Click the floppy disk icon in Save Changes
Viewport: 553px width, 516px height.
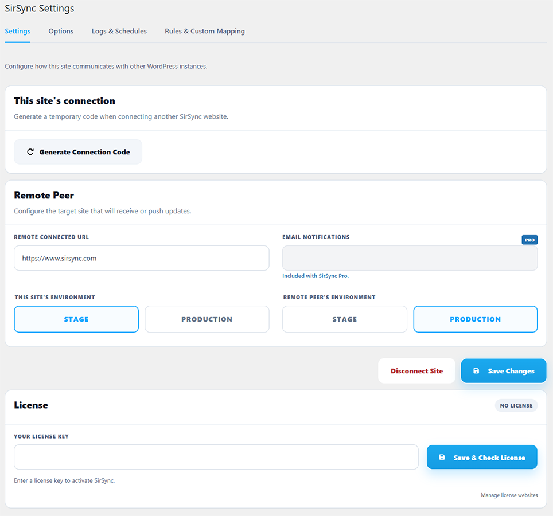coord(476,371)
